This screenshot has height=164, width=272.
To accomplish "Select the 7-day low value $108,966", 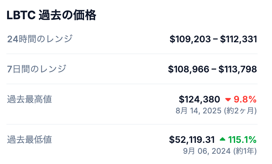I will pyautogui.click(x=189, y=69).
